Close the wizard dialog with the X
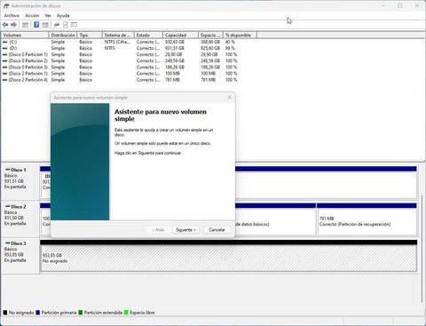The height and width of the screenshot is (326, 426). pos(229,98)
